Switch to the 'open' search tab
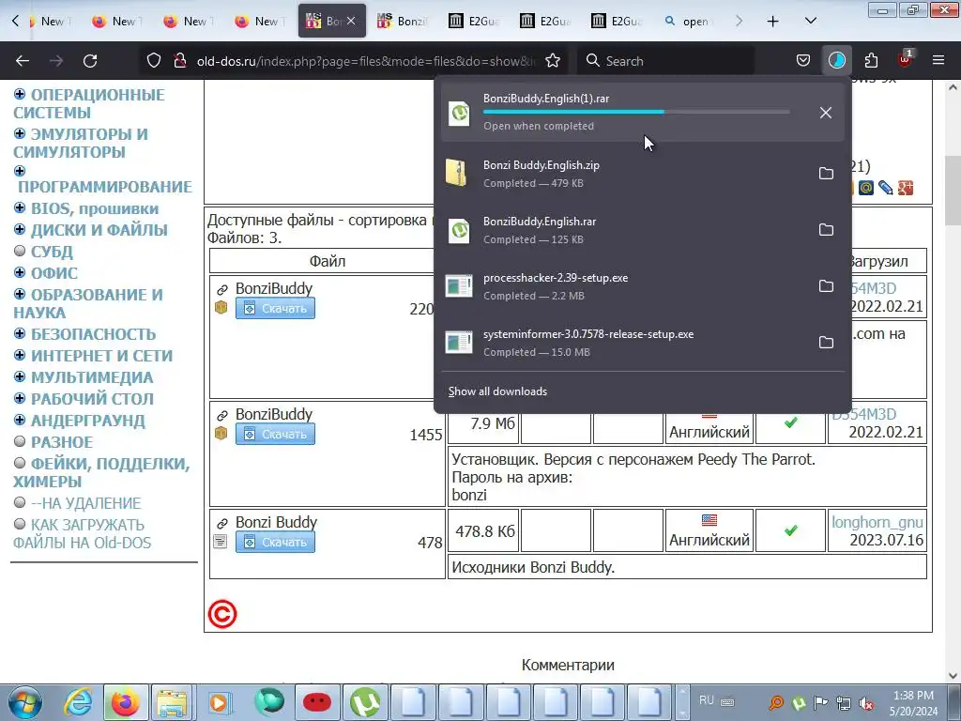 [x=688, y=22]
